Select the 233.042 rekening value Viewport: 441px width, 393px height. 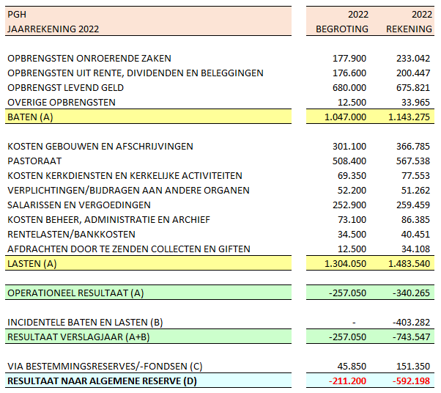[x=414, y=58]
